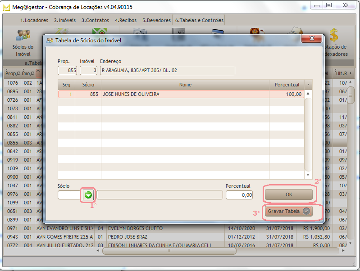This screenshot has height=271, width=360.
Task: Click the dialog title bar icon
Action: coord(50,41)
